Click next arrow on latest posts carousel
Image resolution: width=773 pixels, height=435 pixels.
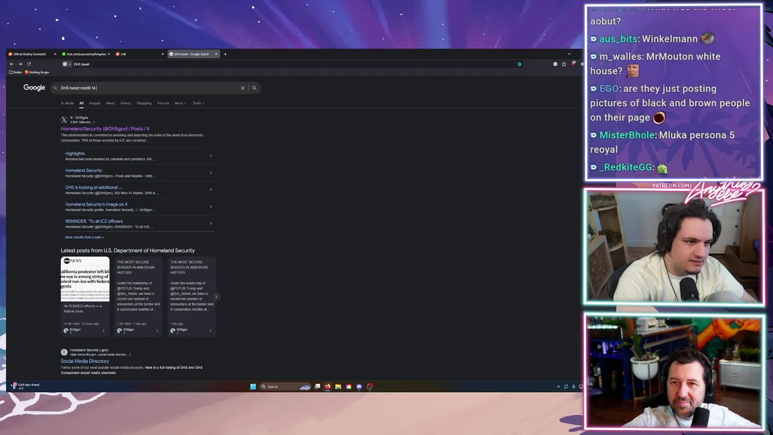[216, 297]
